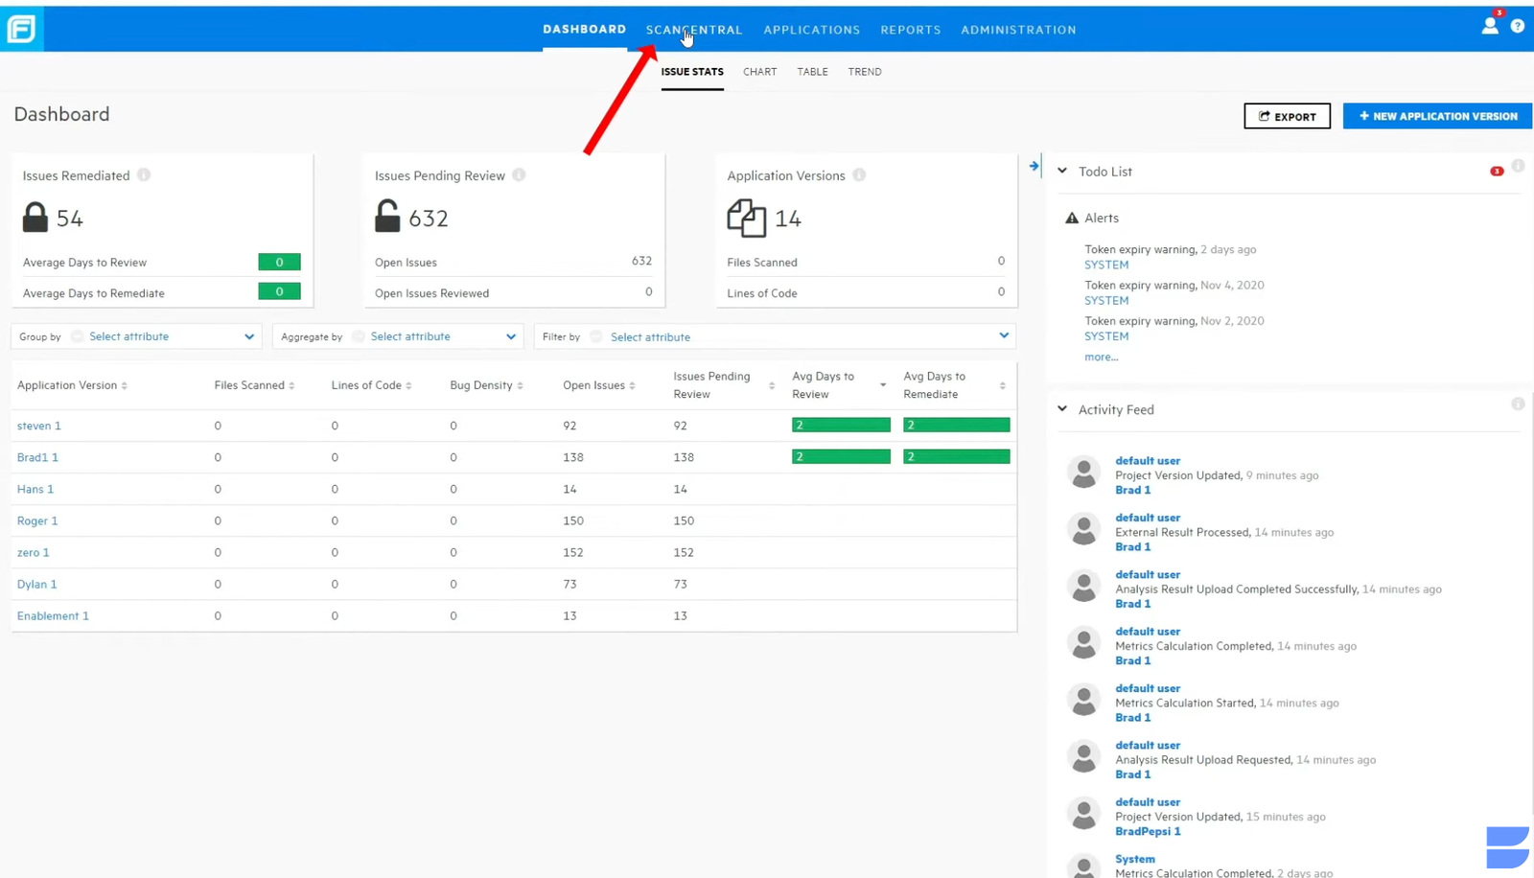
Task: Switch to the CHART tab
Action: [759, 71]
